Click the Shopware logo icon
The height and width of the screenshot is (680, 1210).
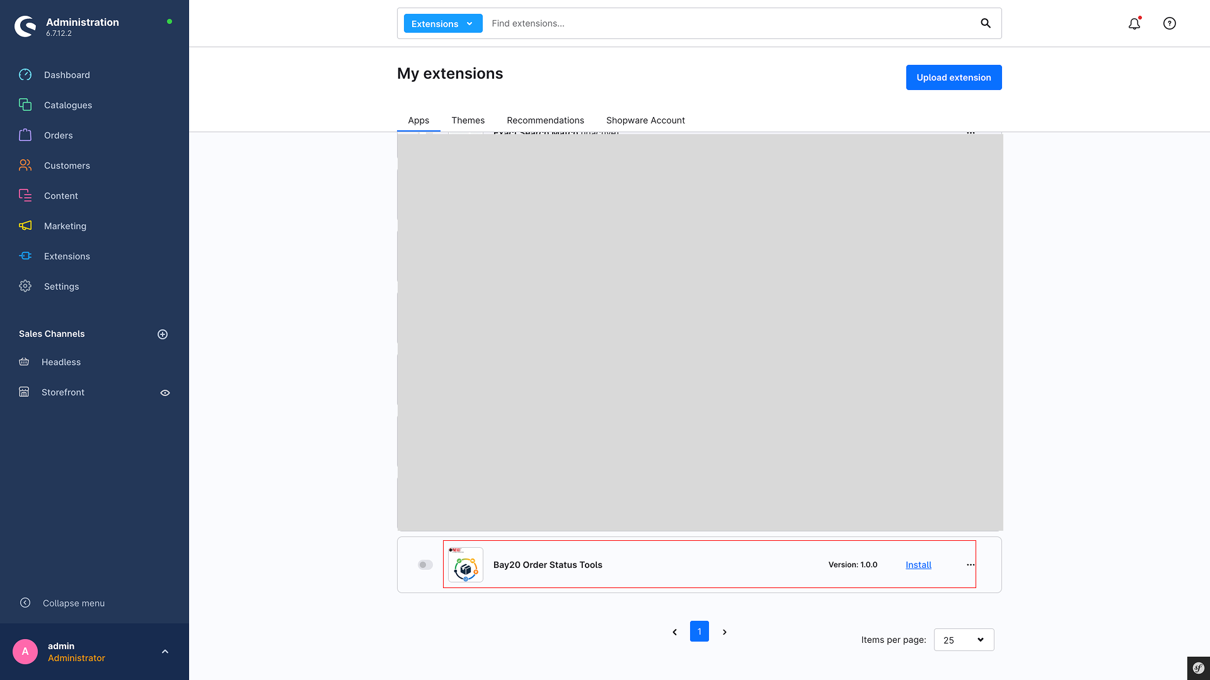pyautogui.click(x=25, y=26)
